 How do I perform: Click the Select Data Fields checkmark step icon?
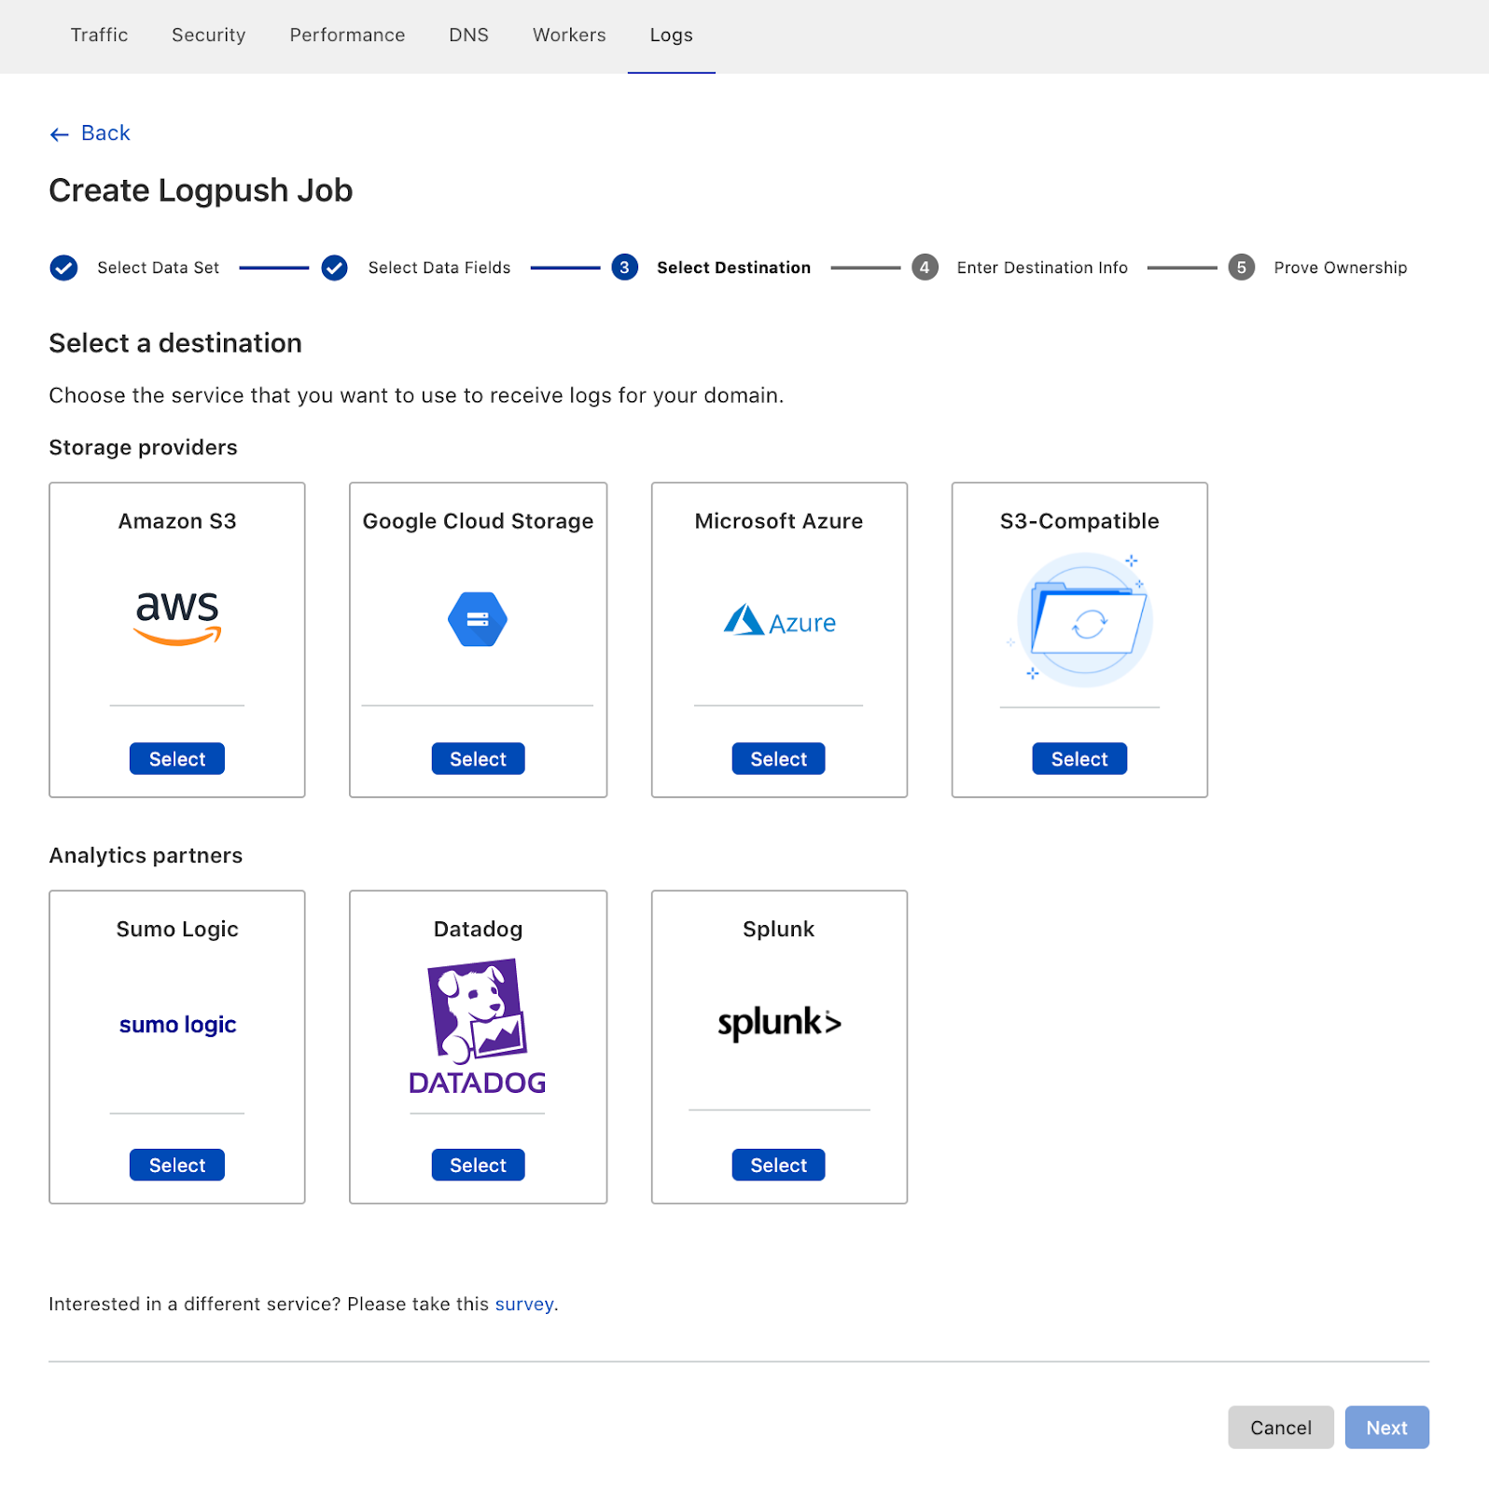(334, 268)
